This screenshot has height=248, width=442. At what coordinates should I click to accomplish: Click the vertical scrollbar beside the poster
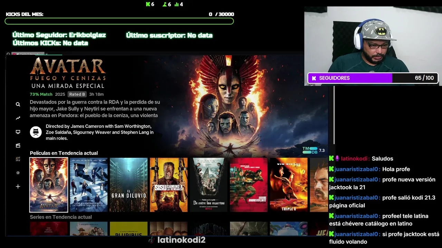(x=334, y=115)
